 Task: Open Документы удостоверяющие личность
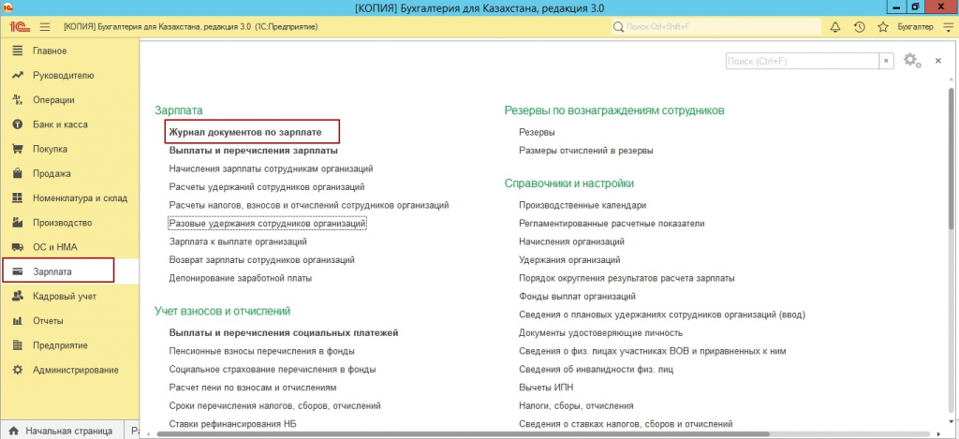(x=600, y=333)
